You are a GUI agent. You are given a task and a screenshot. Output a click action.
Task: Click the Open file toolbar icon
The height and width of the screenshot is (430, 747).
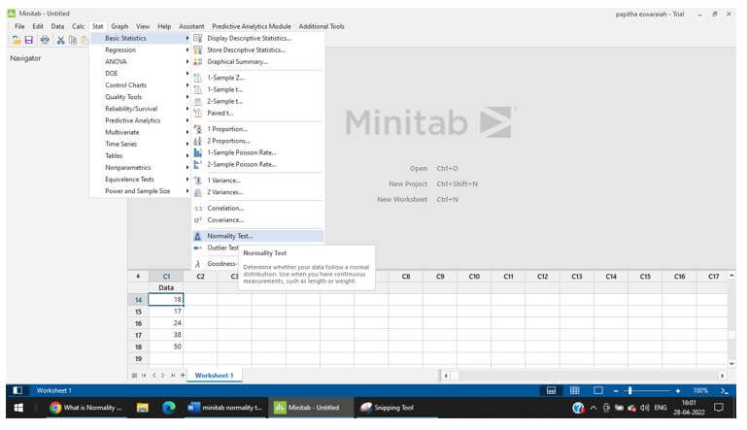[17, 40]
